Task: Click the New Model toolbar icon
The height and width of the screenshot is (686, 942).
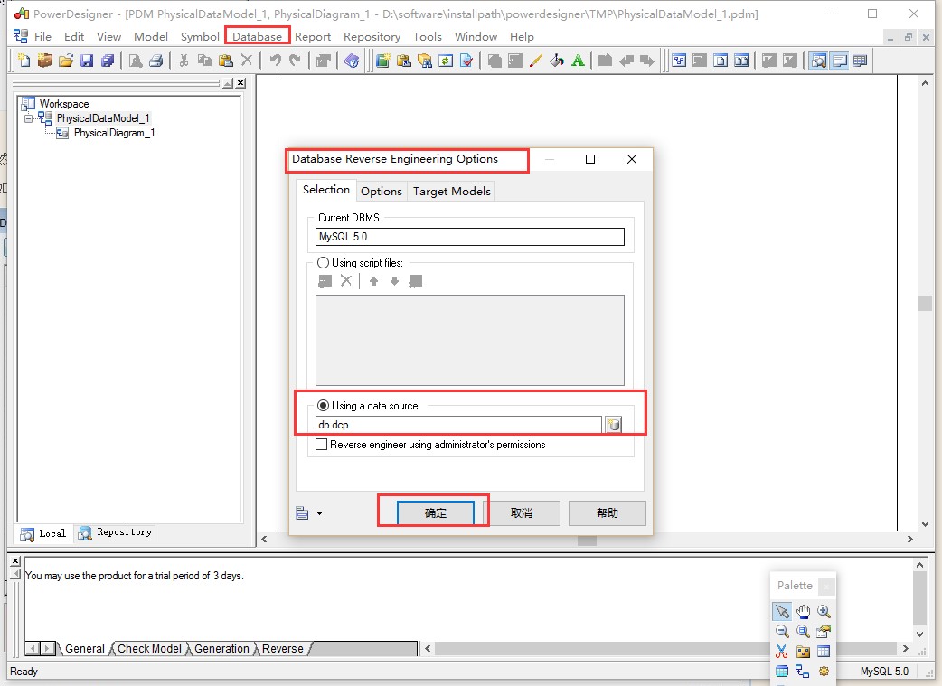Action: pos(24,60)
